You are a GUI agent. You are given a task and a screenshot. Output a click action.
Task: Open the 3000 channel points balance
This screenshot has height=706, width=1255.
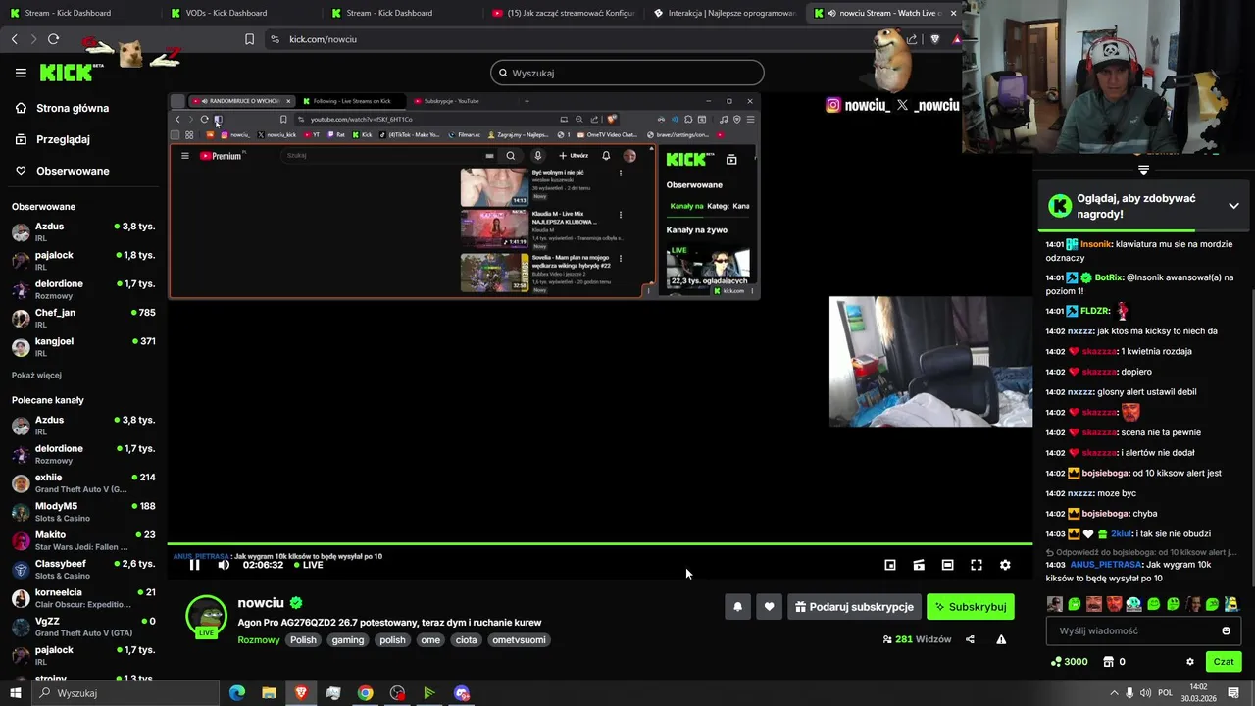pos(1069,662)
